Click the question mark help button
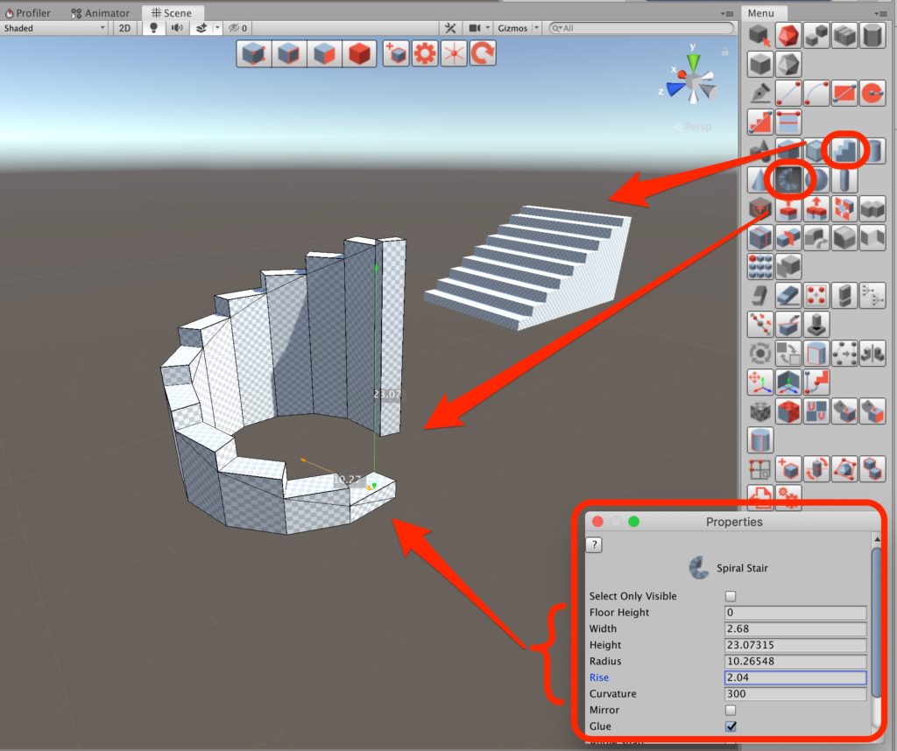The width and height of the screenshot is (897, 751). [595, 545]
